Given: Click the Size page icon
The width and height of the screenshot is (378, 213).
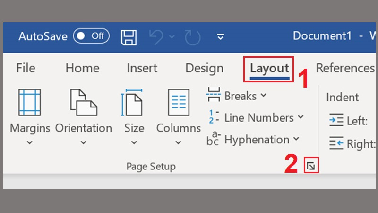Looking at the screenshot, I should [132, 102].
